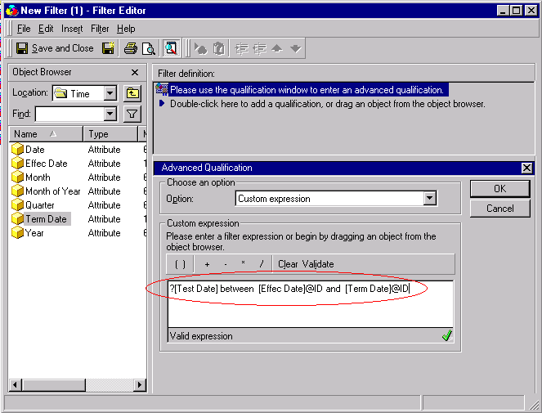The width and height of the screenshot is (542, 413).
Task: Click the multiply asterisk operator button
Action: (x=244, y=263)
